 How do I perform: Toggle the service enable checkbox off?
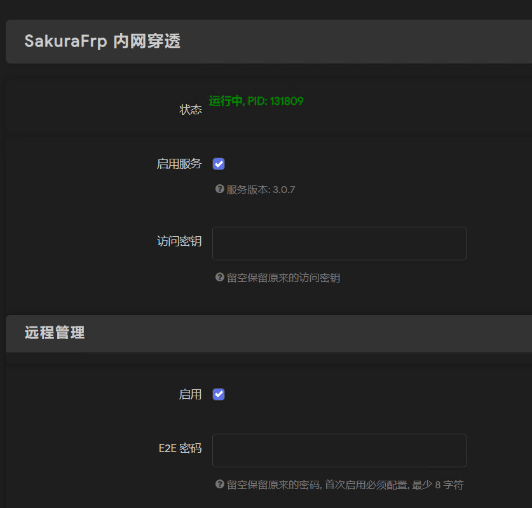pos(218,163)
